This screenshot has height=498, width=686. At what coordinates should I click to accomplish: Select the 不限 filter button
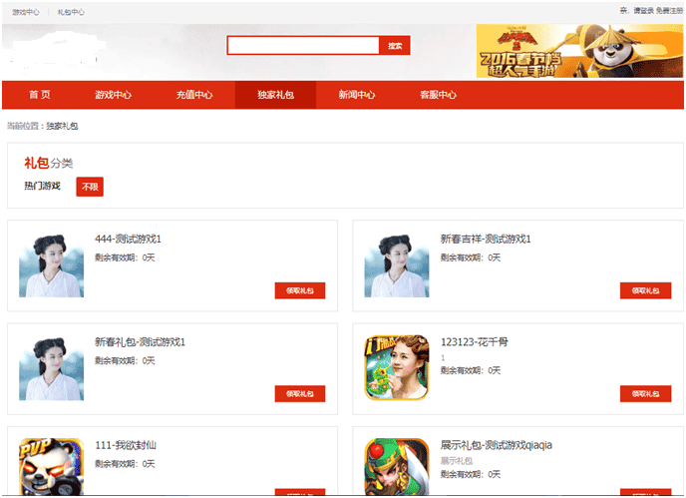pos(90,187)
